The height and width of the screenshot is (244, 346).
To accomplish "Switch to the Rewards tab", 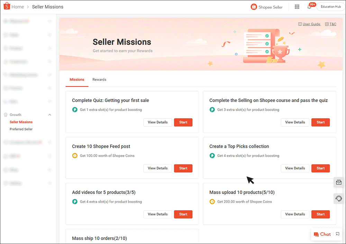I will pyautogui.click(x=99, y=79).
